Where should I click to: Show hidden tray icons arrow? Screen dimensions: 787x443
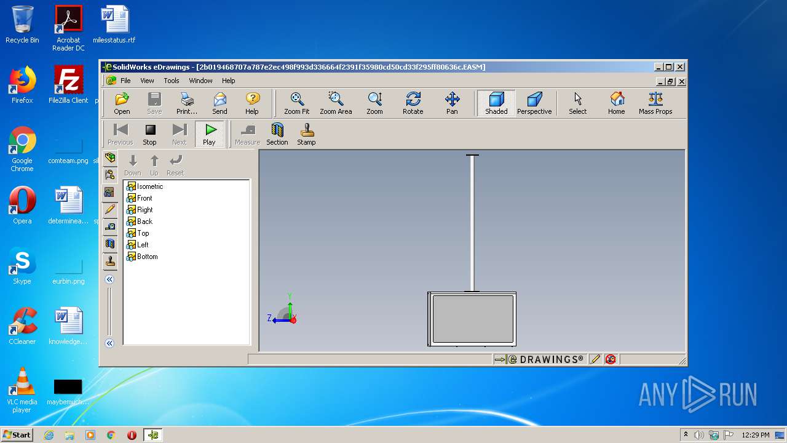pos(686,435)
